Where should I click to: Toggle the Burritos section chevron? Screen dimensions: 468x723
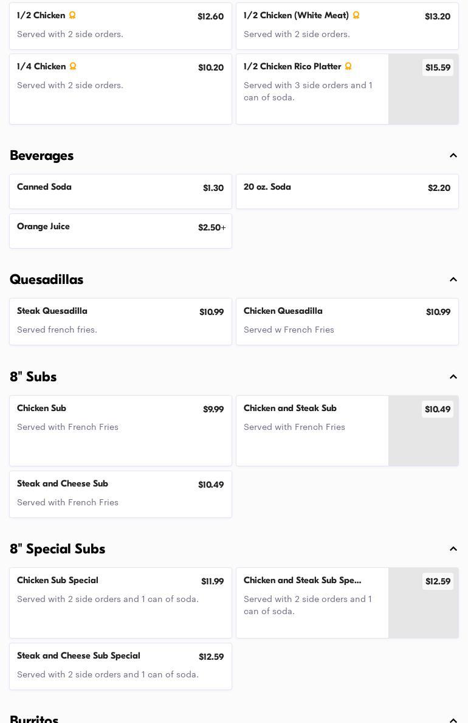pyautogui.click(x=453, y=720)
